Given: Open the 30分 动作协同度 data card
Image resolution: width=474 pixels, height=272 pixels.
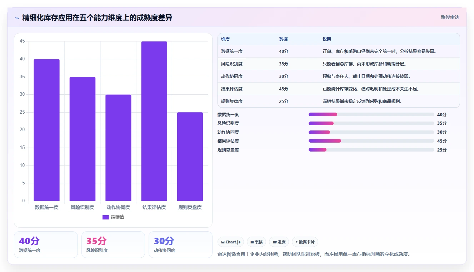Looking at the screenshot, I should click(180, 244).
